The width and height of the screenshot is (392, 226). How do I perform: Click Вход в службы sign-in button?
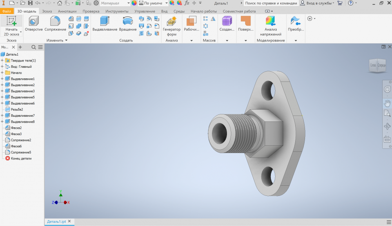click(317, 3)
